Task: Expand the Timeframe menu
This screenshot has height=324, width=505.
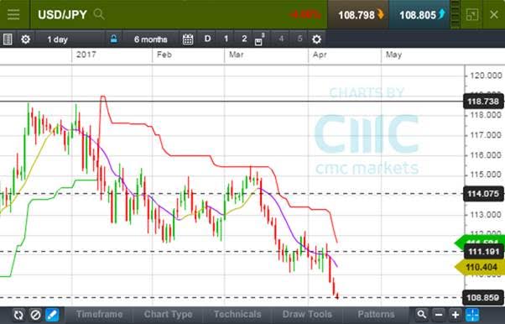Action: 99,314
